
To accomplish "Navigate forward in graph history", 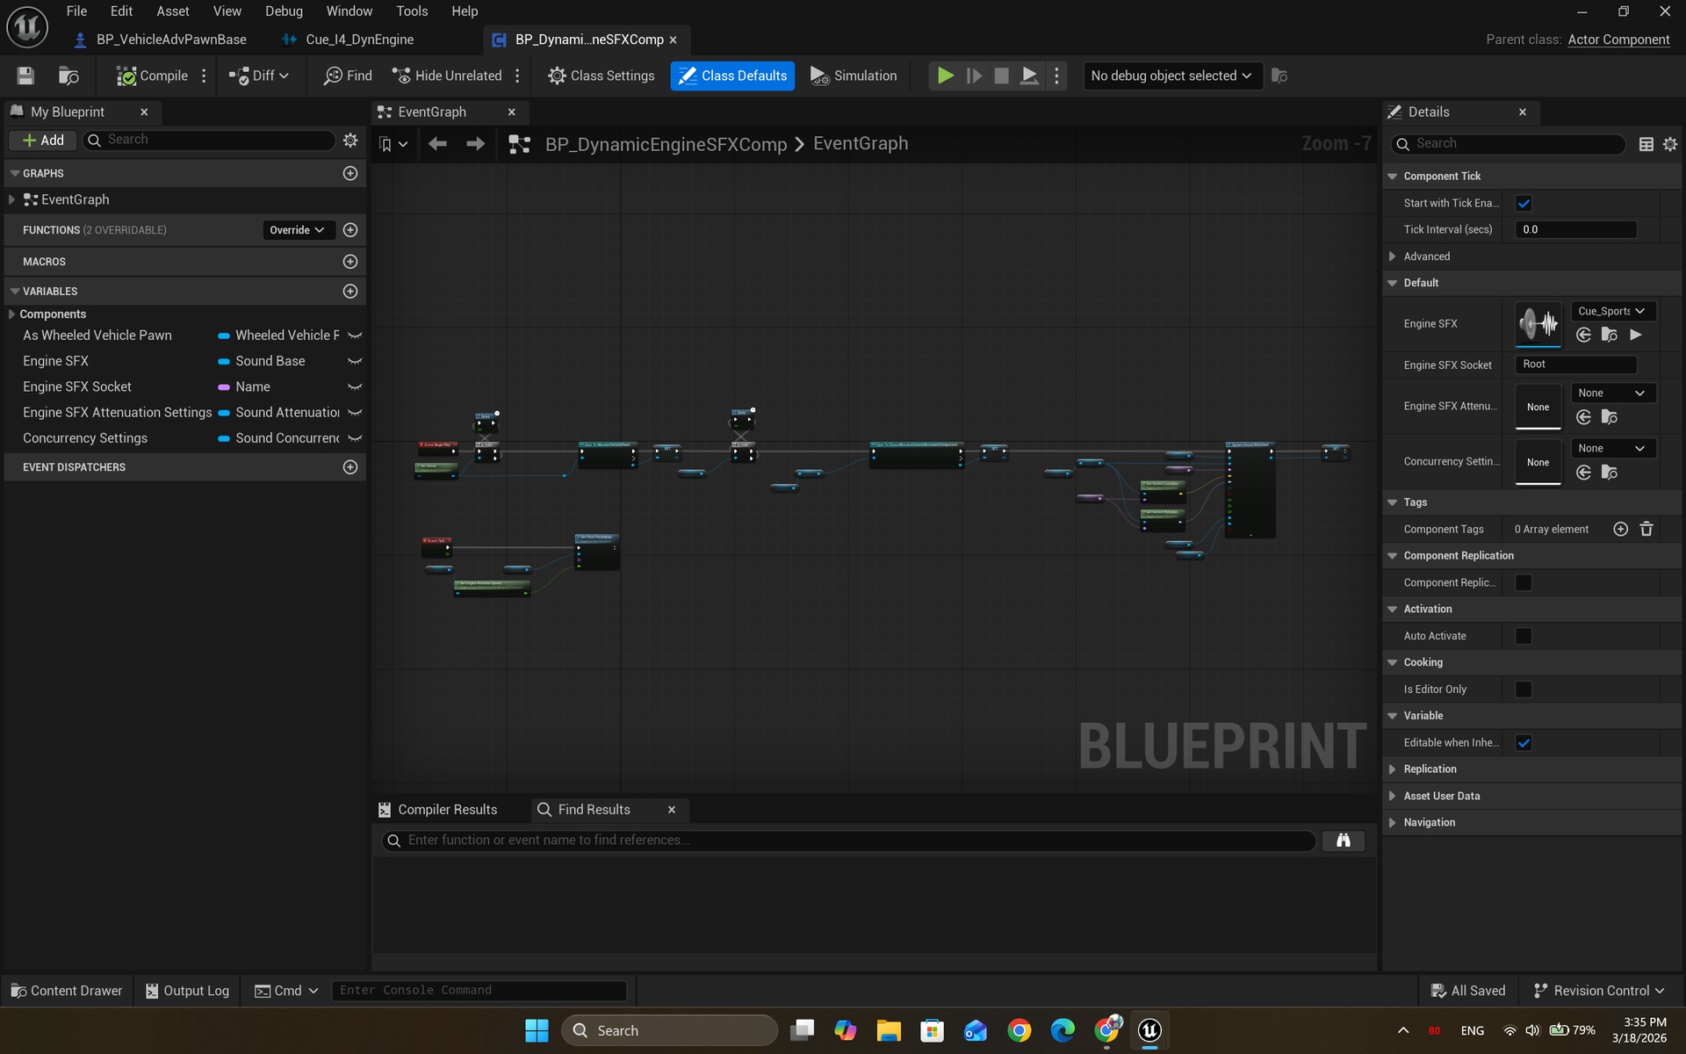I will pos(475,143).
